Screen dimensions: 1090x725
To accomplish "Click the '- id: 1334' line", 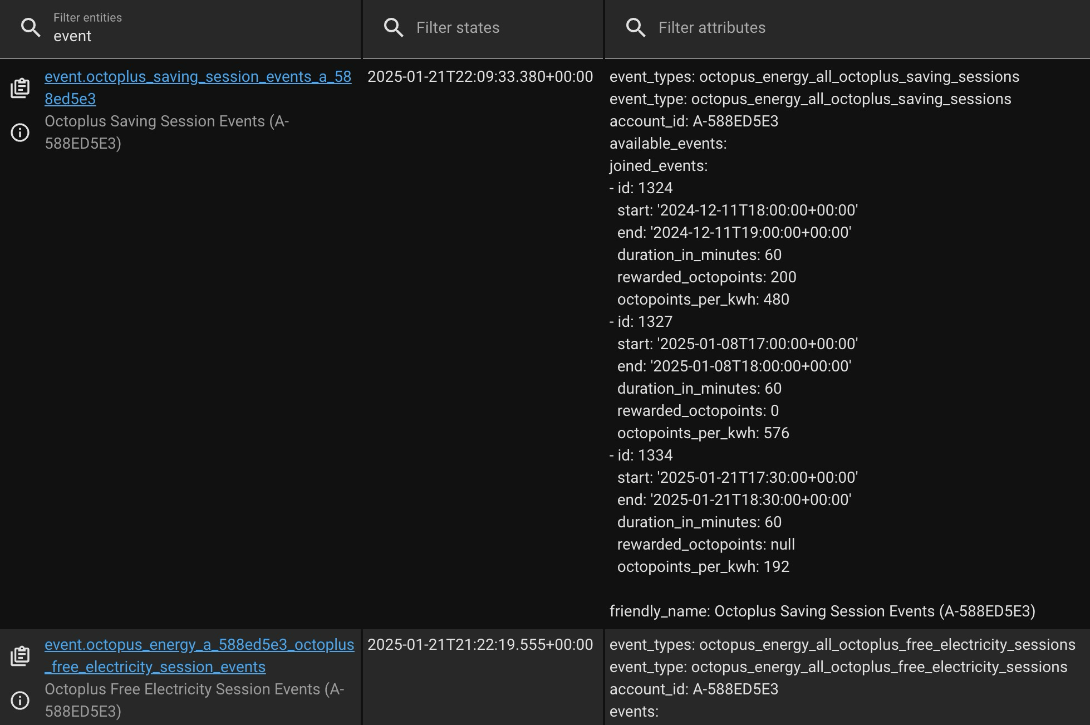I will (x=641, y=455).
